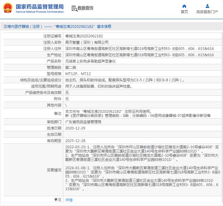Click the 国家药品监督管理局 site title

tap(39, 6)
